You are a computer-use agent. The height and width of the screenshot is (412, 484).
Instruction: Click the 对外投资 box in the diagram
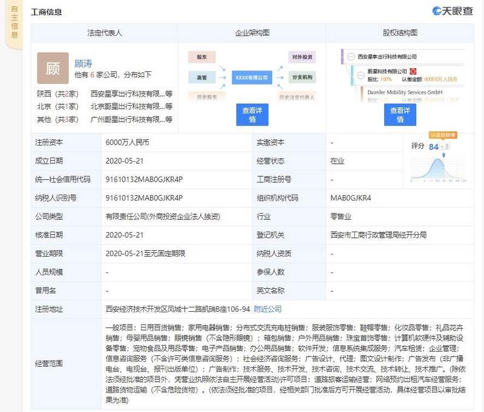302,57
